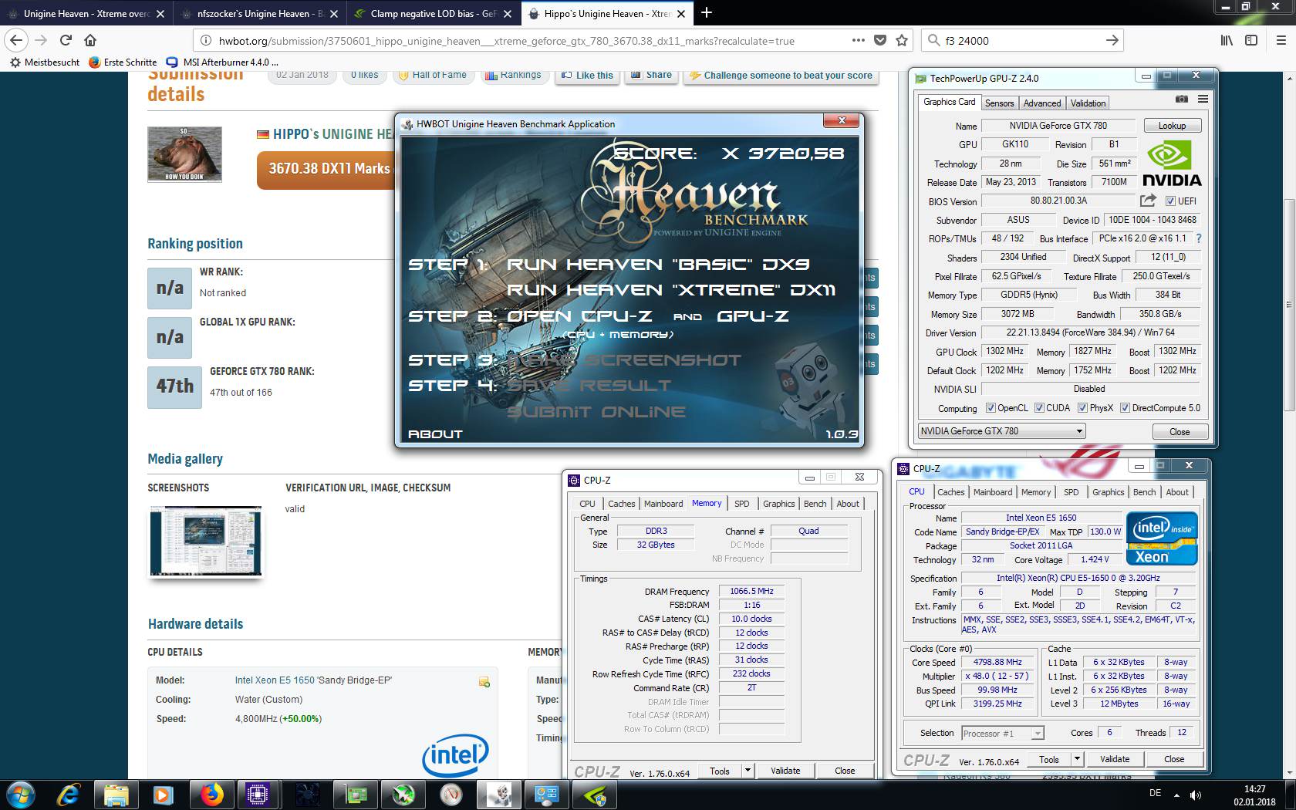
Task: Expand the Tools dropdown arrow in Memory CPU-Z
Action: [x=747, y=771]
